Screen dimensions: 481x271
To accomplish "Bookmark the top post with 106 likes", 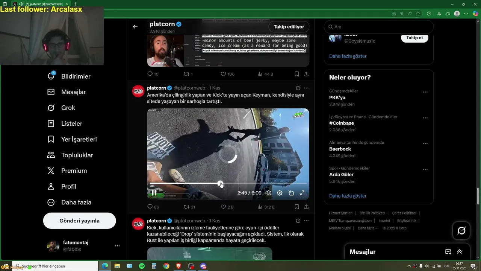I will point(297,74).
